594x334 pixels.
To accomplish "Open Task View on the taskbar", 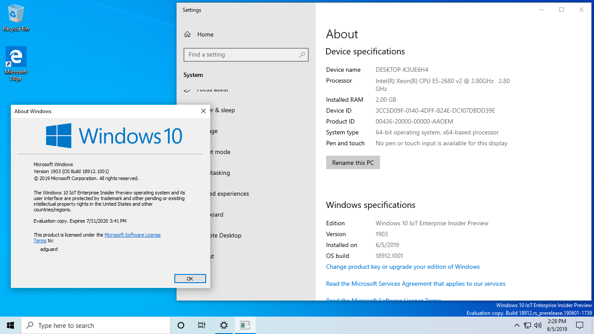I will tap(202, 325).
